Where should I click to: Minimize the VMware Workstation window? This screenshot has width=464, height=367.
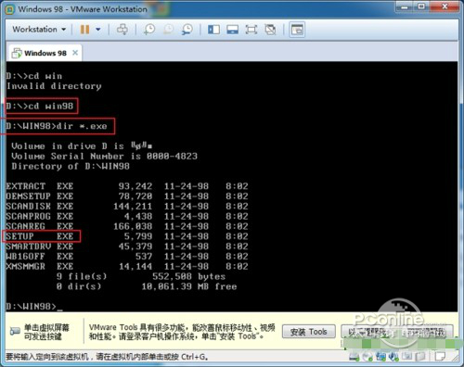pyautogui.click(x=404, y=6)
